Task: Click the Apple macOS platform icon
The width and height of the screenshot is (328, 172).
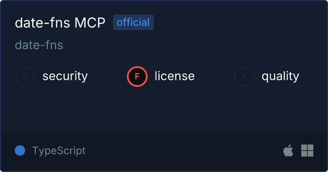Action: point(288,150)
